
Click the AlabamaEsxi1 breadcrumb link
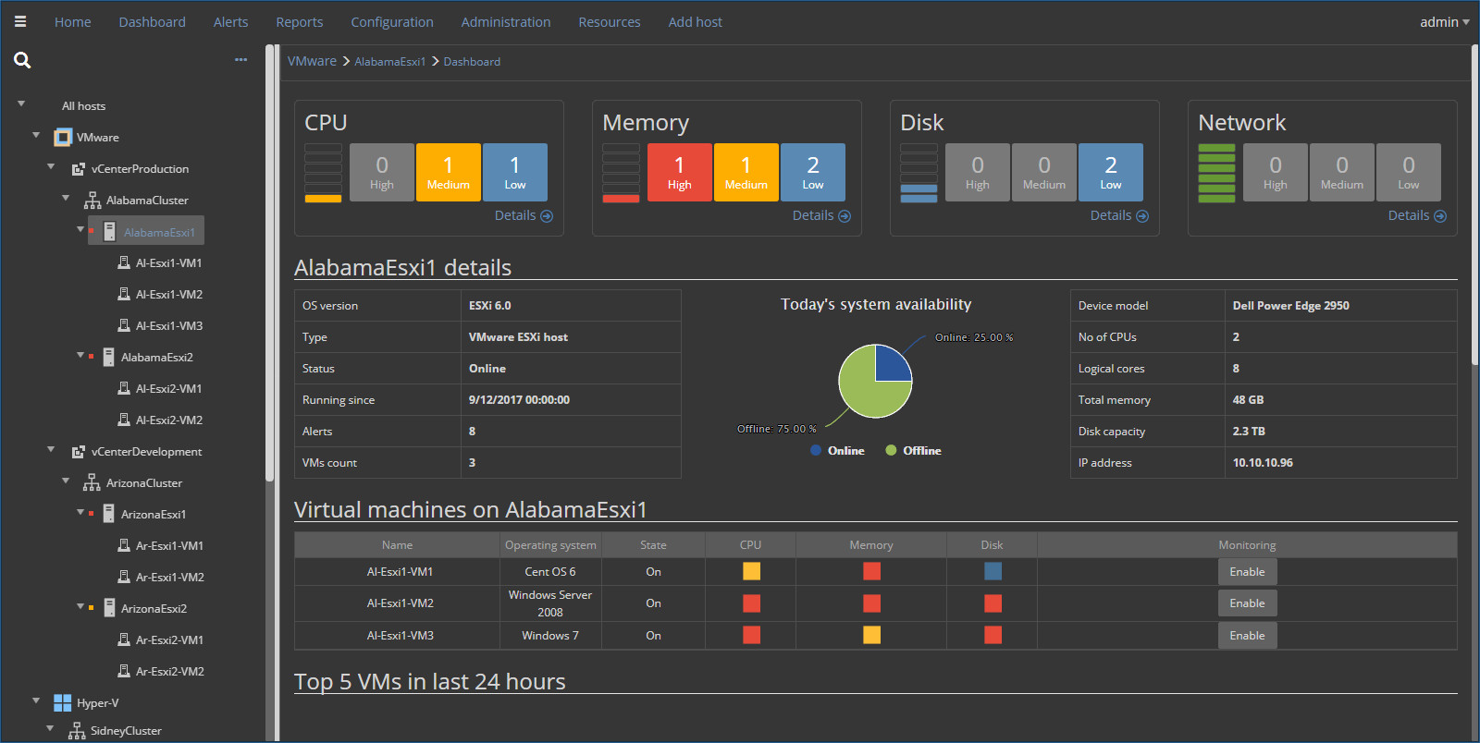coord(389,62)
